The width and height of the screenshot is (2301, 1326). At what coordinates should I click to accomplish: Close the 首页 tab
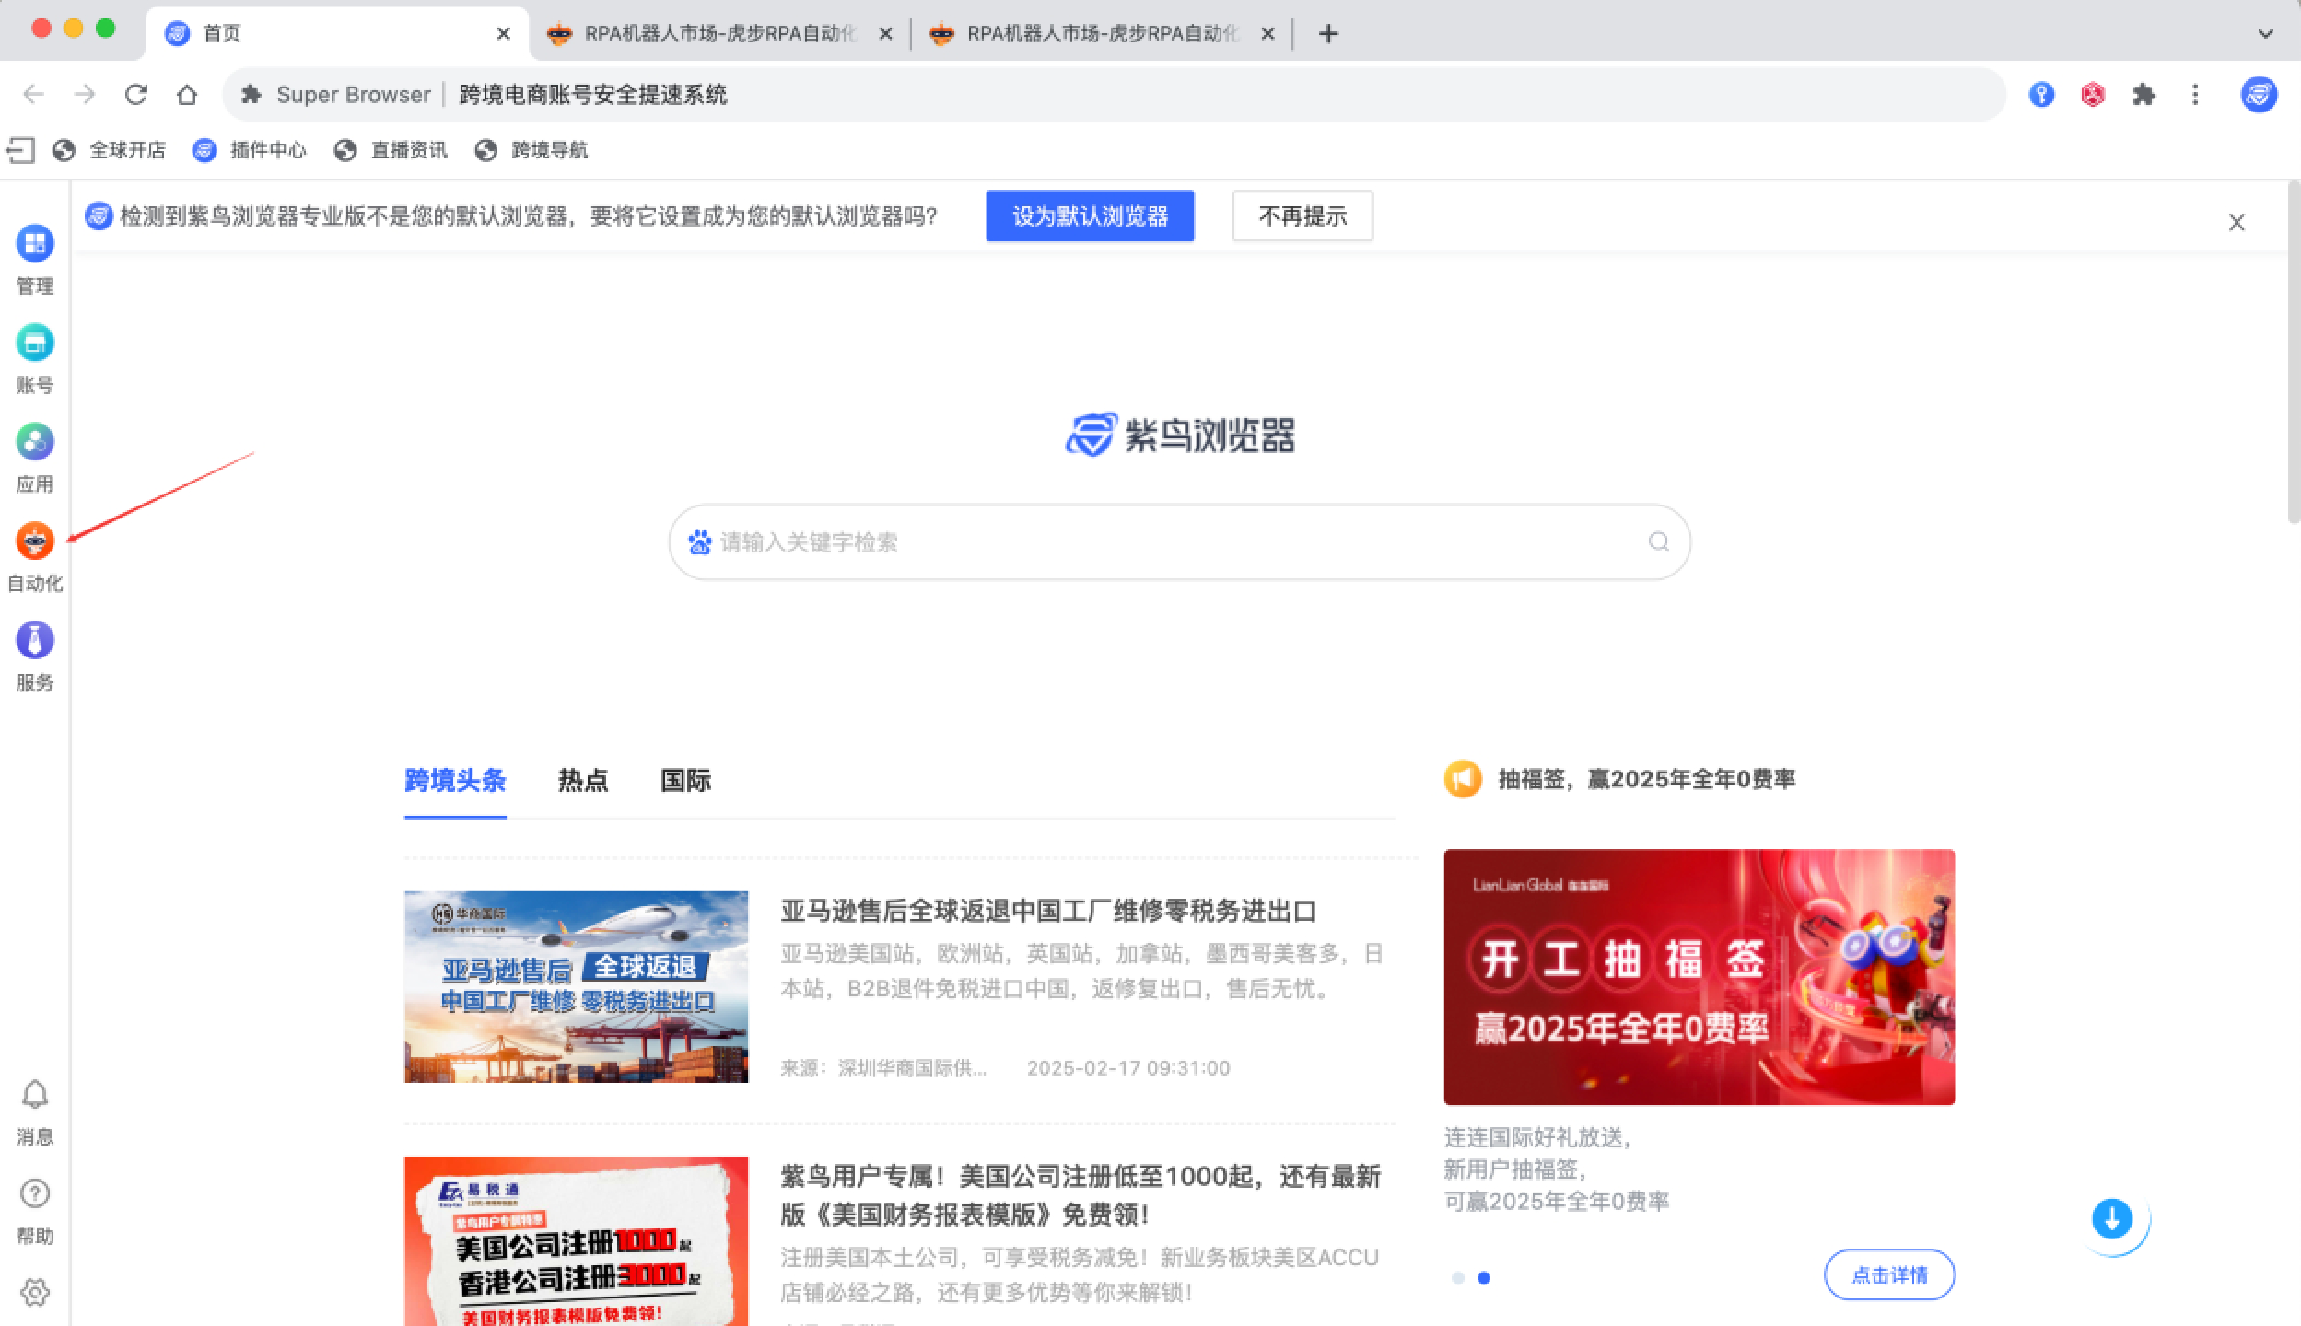504,34
